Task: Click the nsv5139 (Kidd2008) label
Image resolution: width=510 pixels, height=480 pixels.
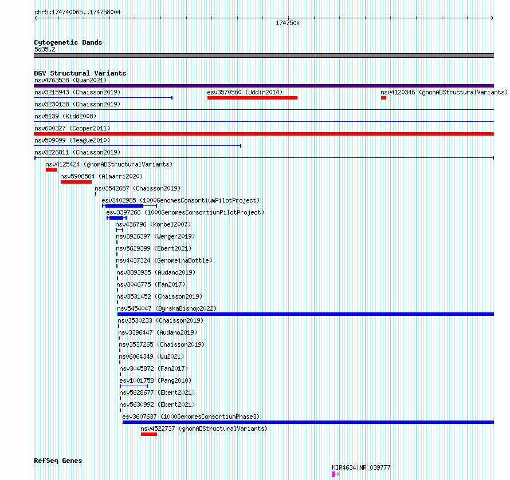Action: [65, 116]
